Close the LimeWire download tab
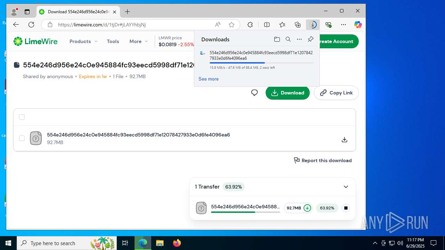 [x=114, y=12]
